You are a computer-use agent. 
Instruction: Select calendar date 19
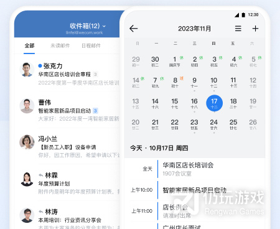tap(253, 103)
